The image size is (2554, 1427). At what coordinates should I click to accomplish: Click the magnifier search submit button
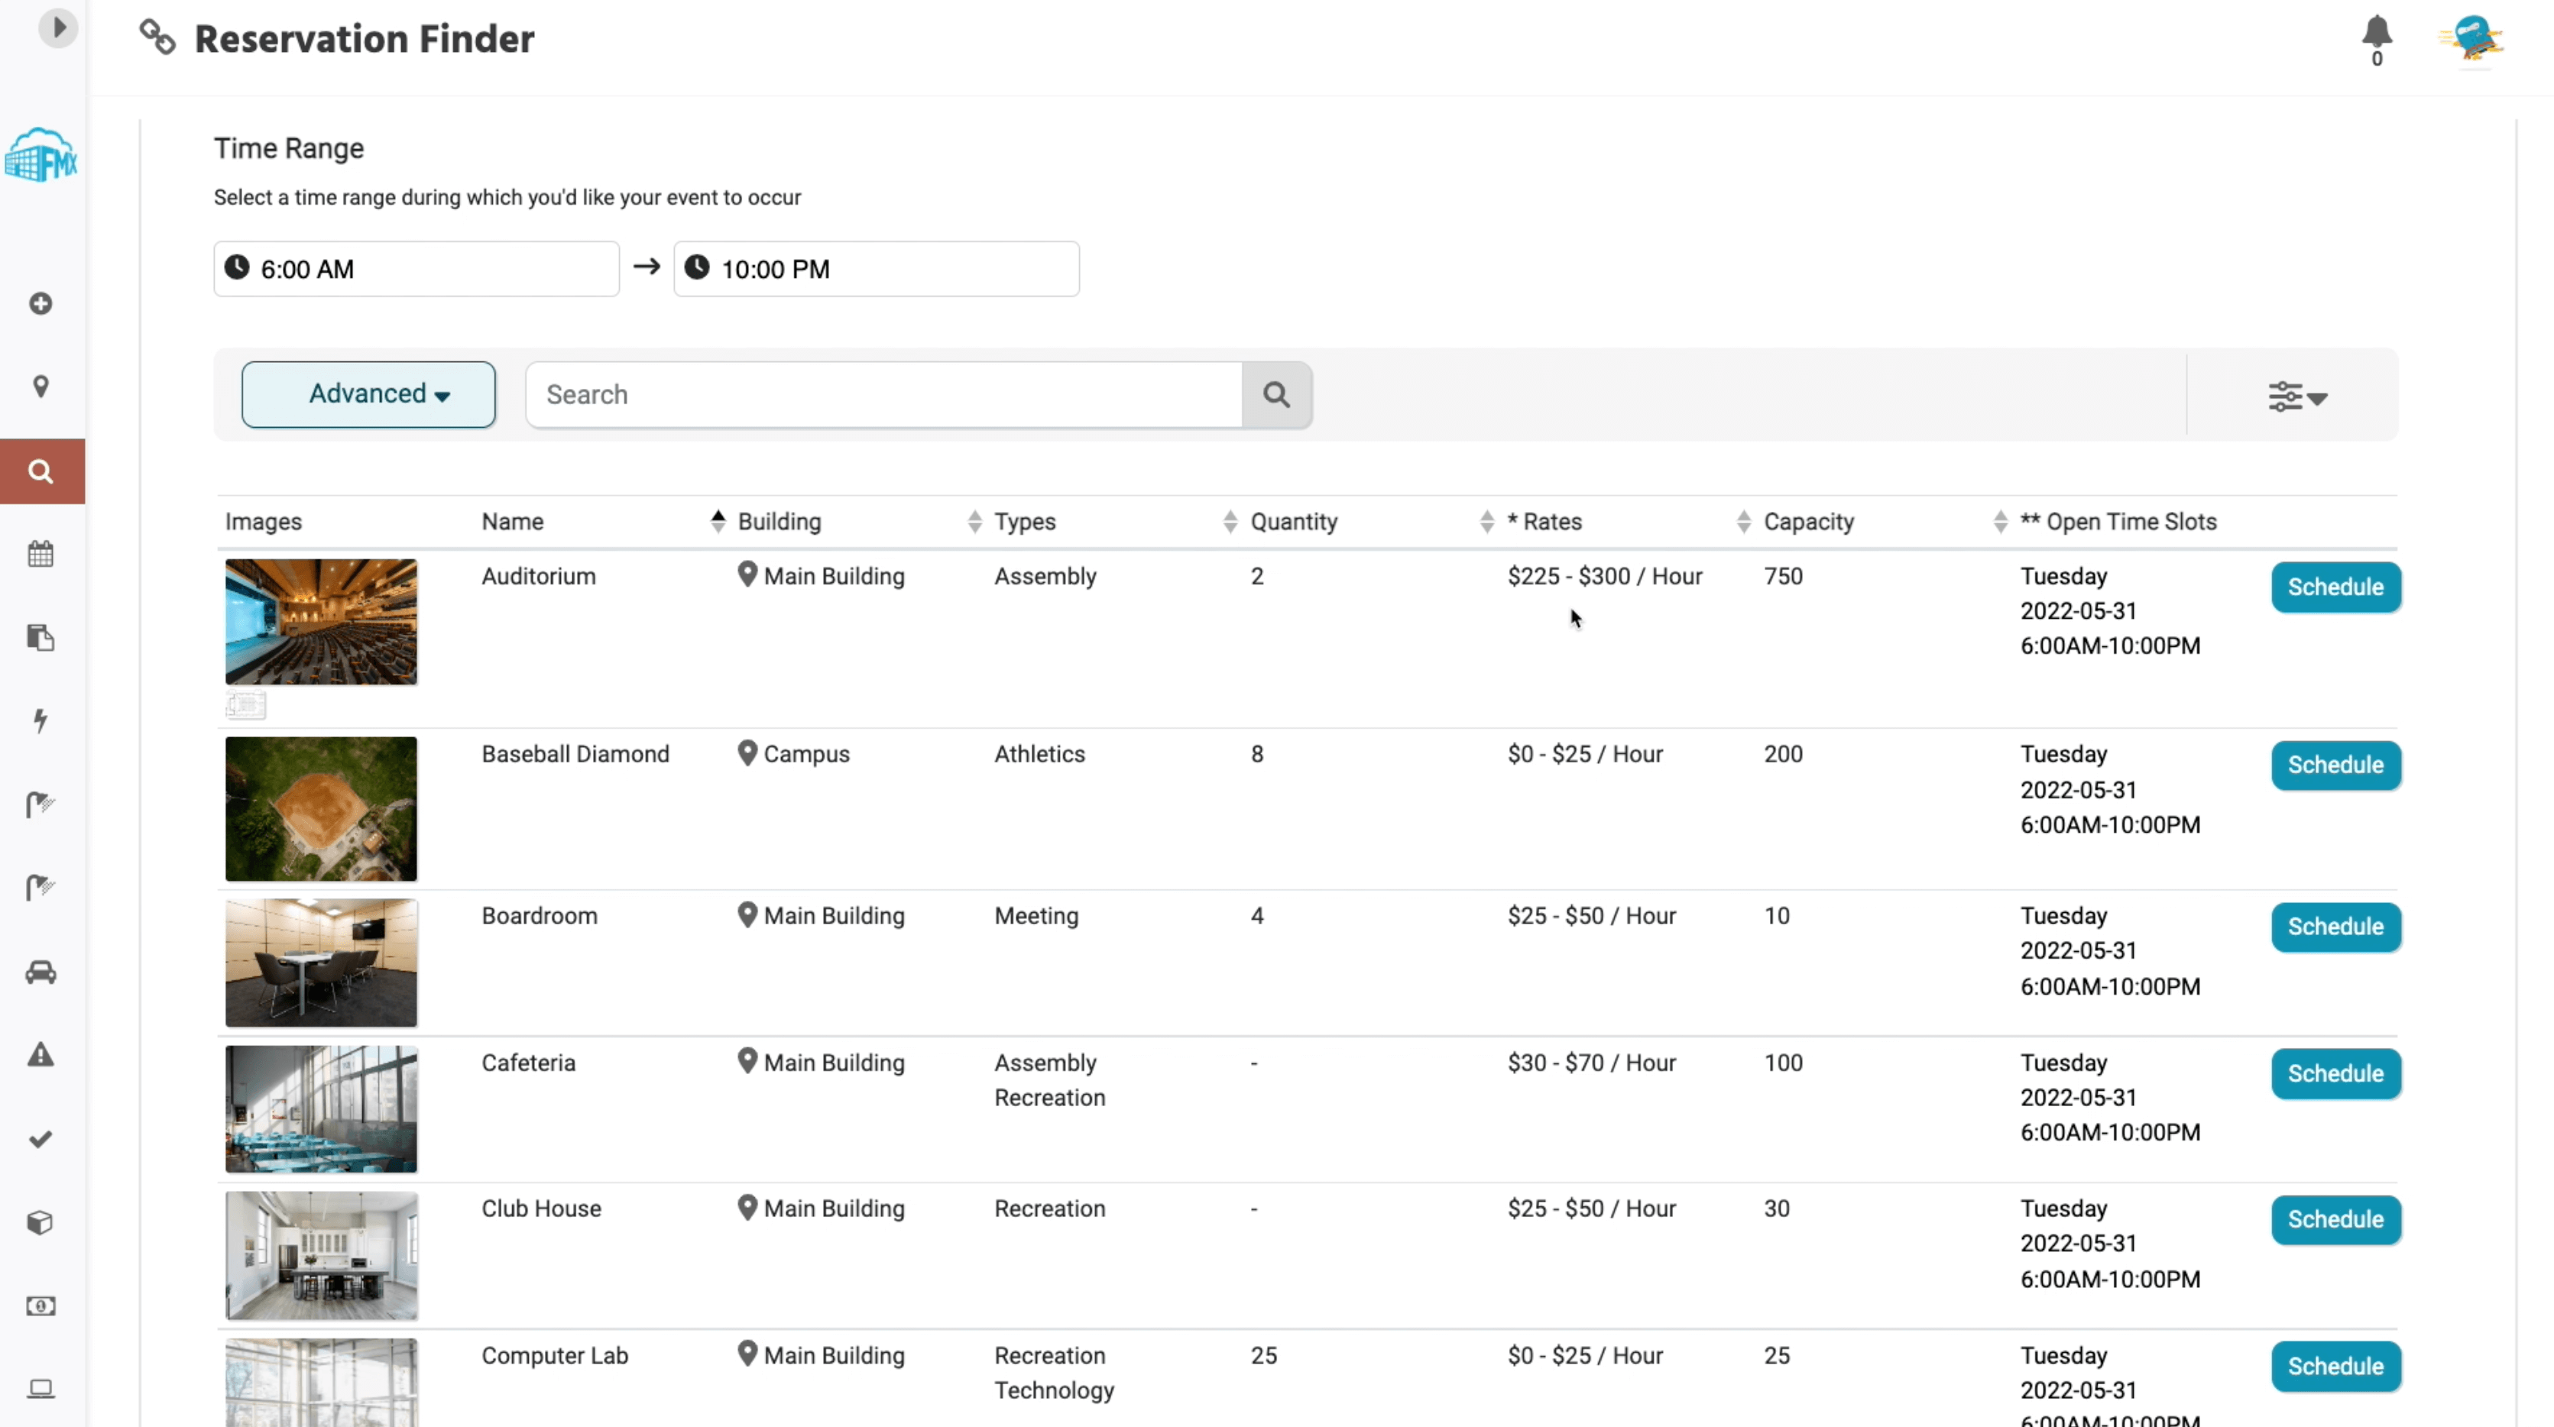click(1276, 394)
